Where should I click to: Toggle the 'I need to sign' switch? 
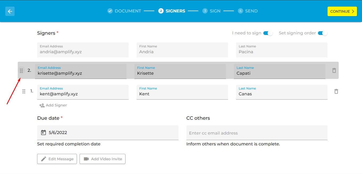pyautogui.click(x=268, y=33)
